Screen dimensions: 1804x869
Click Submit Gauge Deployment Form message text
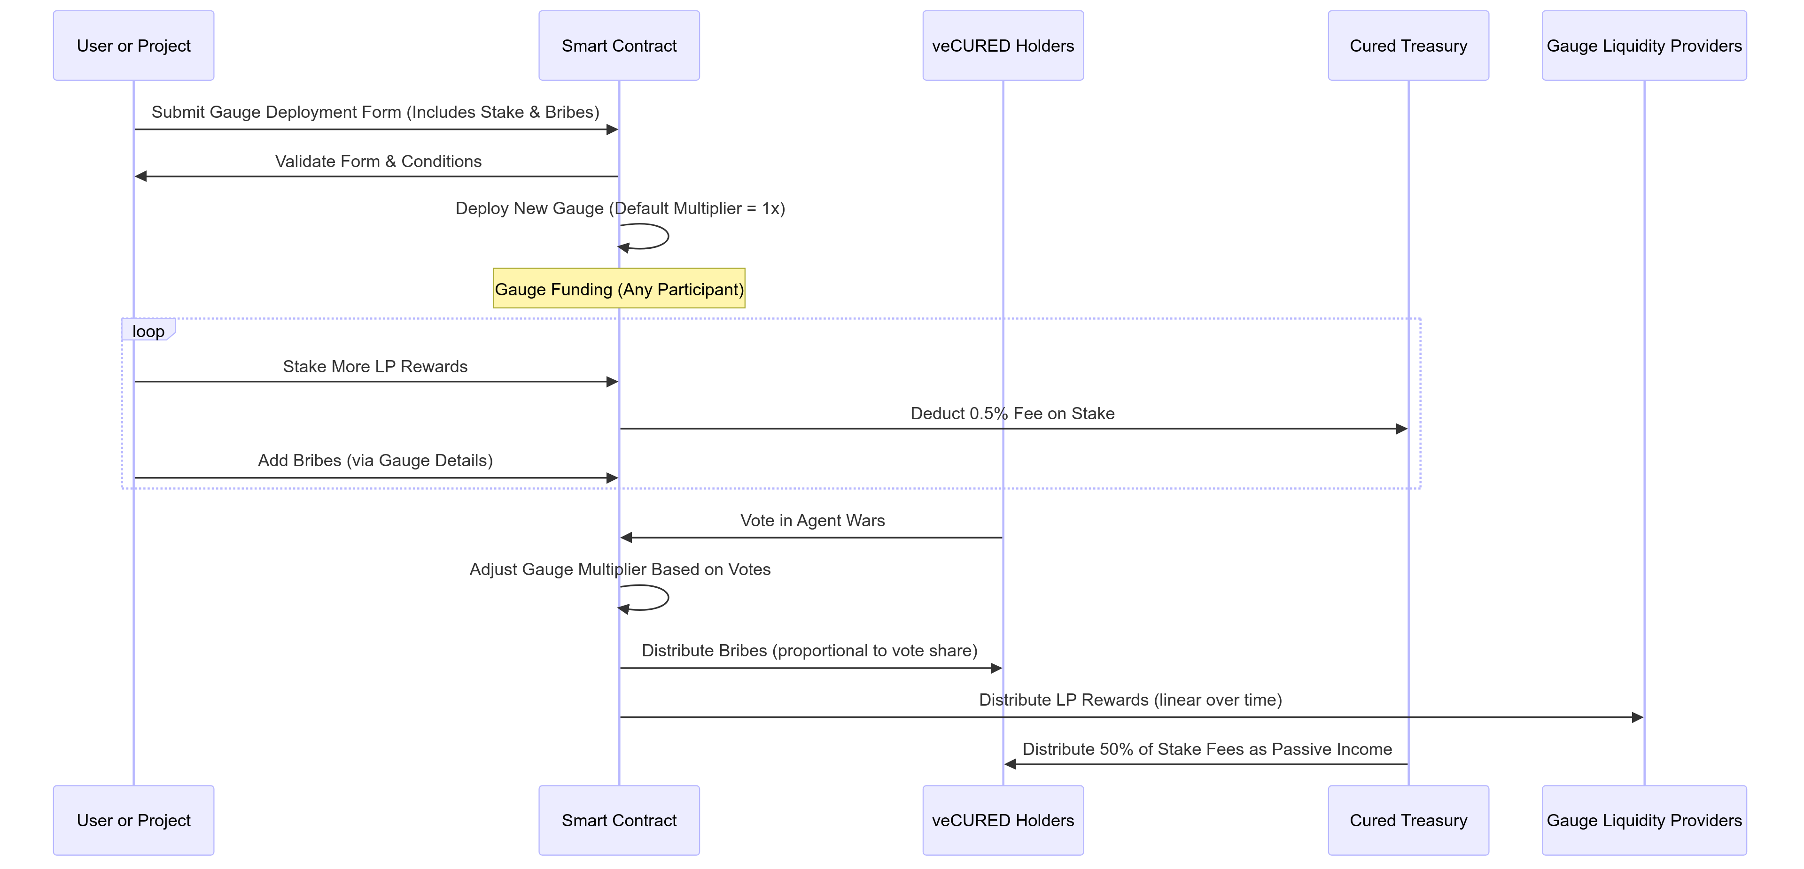click(x=375, y=112)
